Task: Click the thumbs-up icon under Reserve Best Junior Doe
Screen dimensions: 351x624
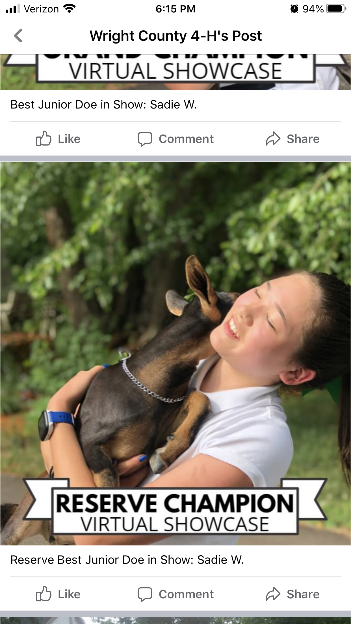Action: point(44,594)
